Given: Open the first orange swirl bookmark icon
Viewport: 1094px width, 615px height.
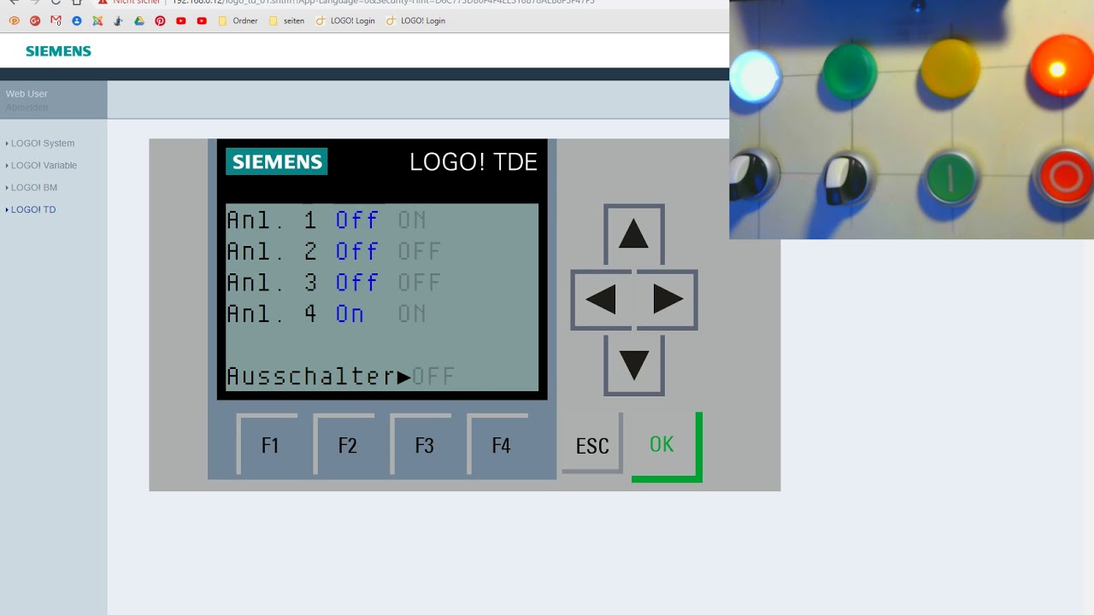Looking at the screenshot, I should (14, 20).
